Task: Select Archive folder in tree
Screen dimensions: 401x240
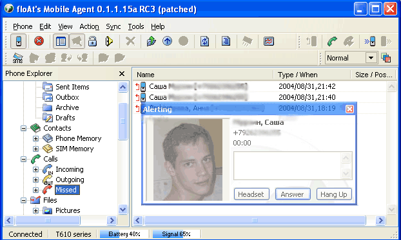Action: (x=67, y=107)
